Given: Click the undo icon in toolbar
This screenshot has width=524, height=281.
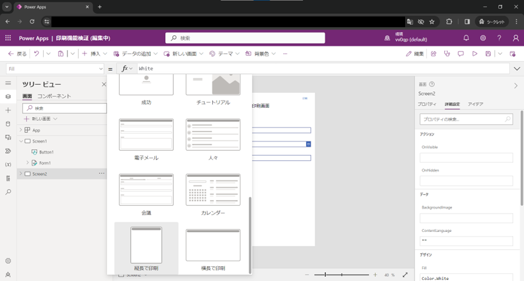Looking at the screenshot, I should pyautogui.click(x=37, y=53).
